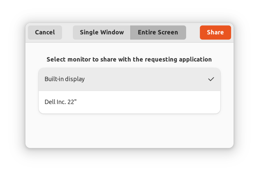Click the header bar gap left of Share
This screenshot has width=259, height=176.
(193, 32)
